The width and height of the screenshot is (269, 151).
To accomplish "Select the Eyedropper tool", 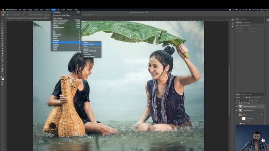I will pyautogui.click(x=3, y=36).
